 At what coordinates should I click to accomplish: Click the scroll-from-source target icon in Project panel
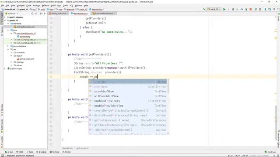[x=32, y=14]
